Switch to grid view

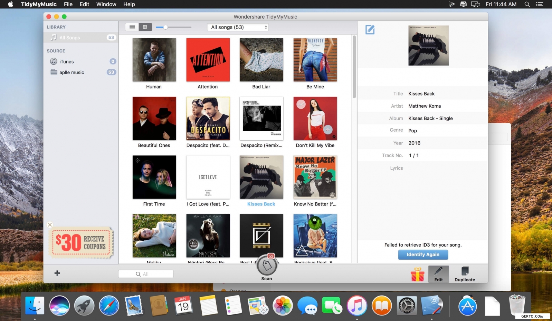[145, 27]
